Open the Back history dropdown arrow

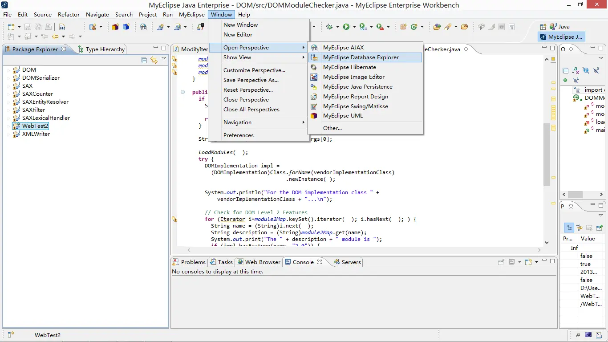point(63,37)
